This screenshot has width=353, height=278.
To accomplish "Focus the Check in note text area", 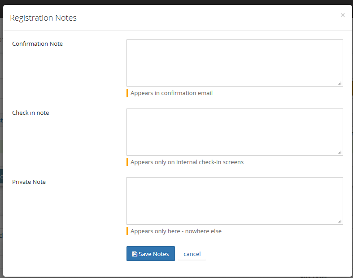I will tap(235, 132).
